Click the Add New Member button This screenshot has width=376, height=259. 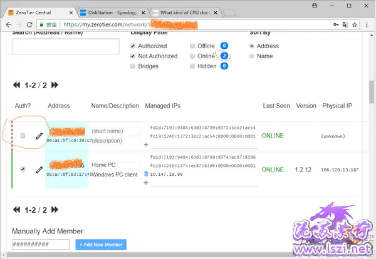pyautogui.click(x=101, y=245)
